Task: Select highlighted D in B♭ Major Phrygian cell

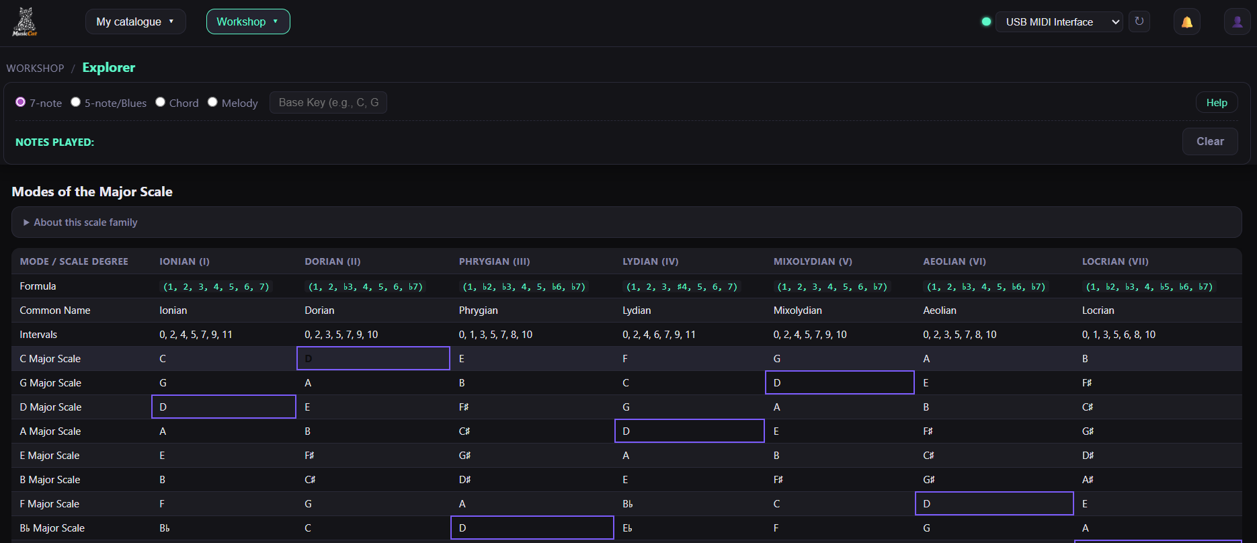Action: [x=532, y=528]
